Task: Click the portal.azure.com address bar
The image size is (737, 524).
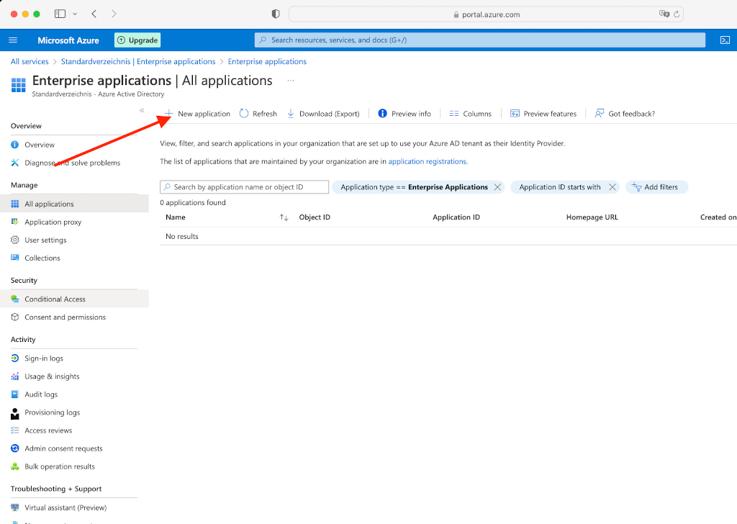Action: click(486, 14)
